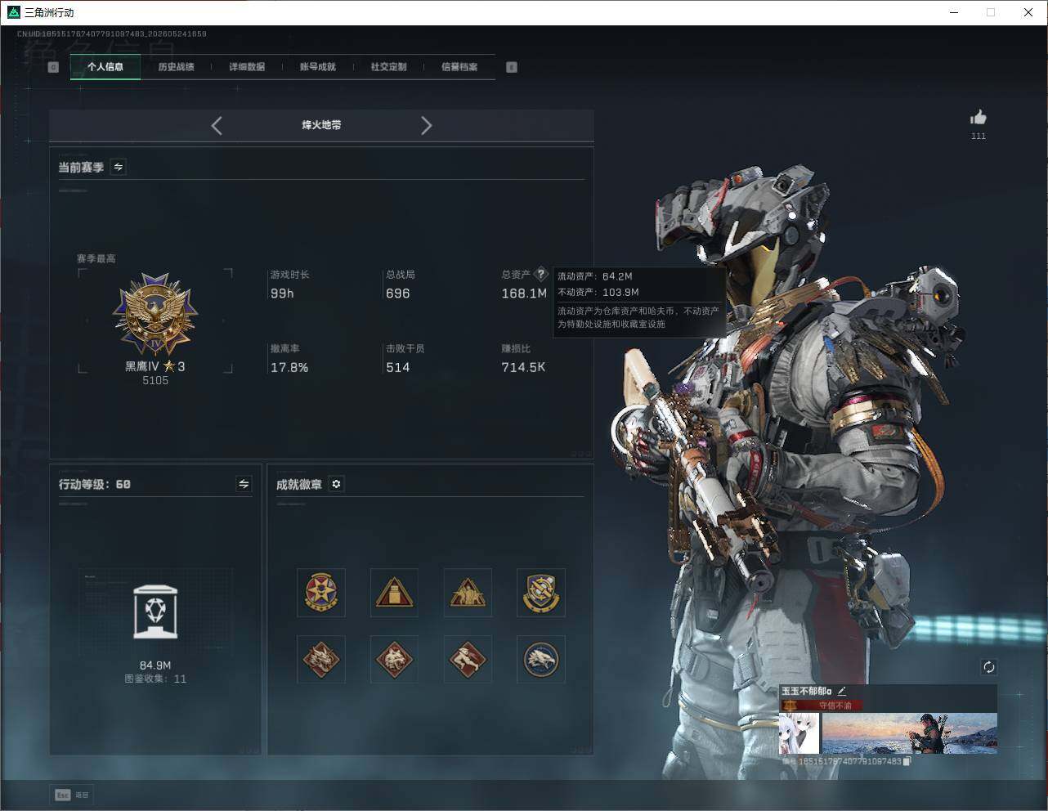1048x811 pixels.
Task: Select the 社交定制 tab
Action: 388,67
